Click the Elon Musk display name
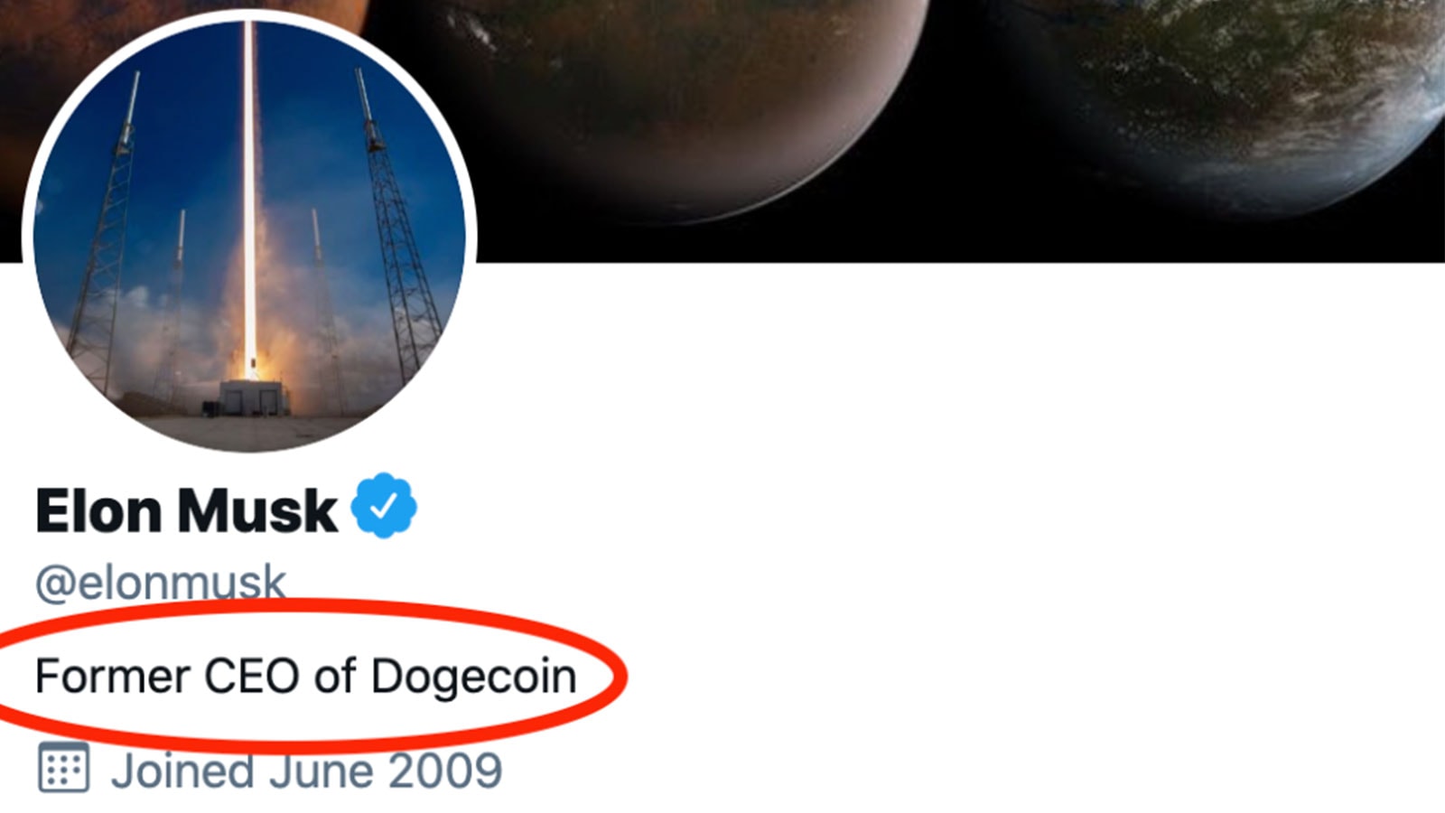Viewport: 1445px width, 813px height. 186,511
